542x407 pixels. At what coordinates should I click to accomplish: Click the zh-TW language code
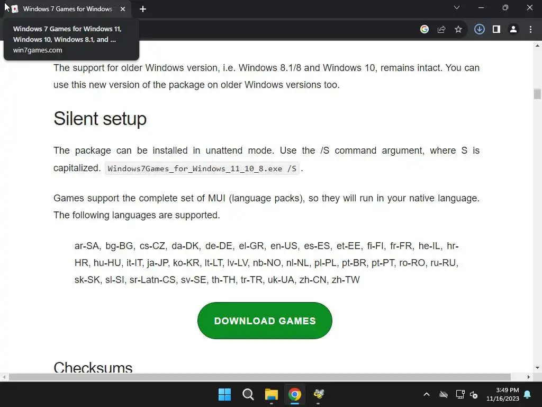click(346, 280)
